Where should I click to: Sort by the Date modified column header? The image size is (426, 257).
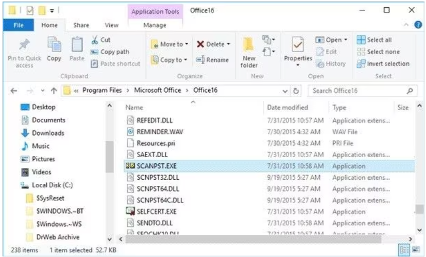click(288, 108)
